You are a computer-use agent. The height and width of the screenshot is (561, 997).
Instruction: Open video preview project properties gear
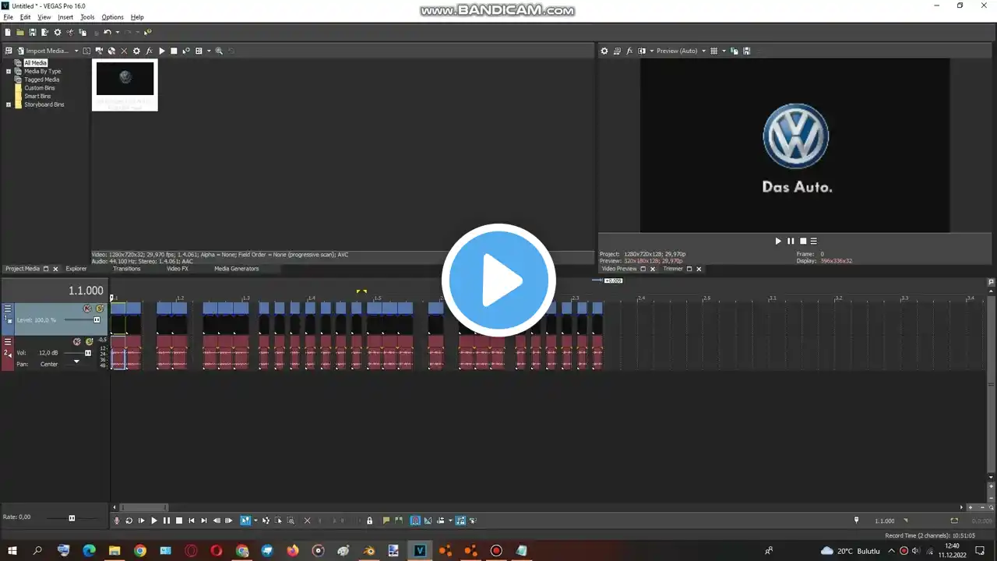(x=604, y=51)
